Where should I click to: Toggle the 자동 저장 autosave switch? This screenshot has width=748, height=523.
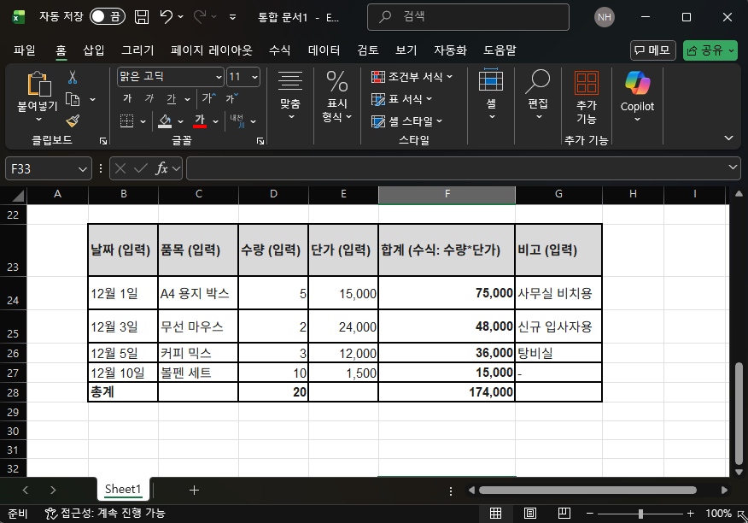(x=108, y=16)
